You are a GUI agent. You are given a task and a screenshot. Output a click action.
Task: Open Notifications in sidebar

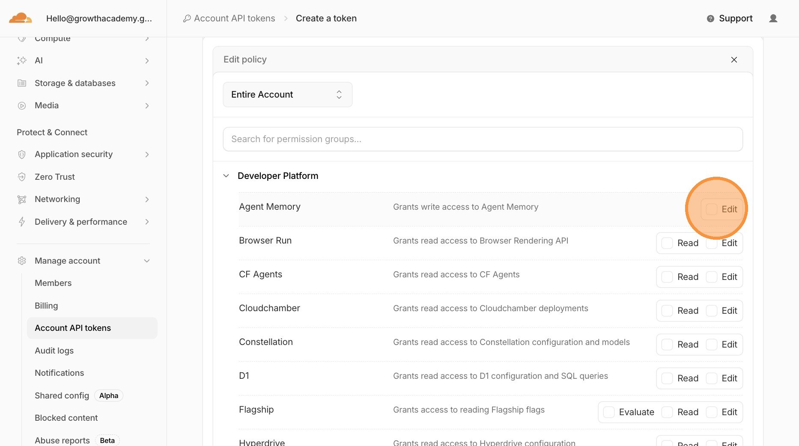(x=59, y=373)
